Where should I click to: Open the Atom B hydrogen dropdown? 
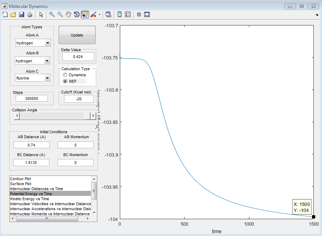pyautogui.click(x=32, y=61)
